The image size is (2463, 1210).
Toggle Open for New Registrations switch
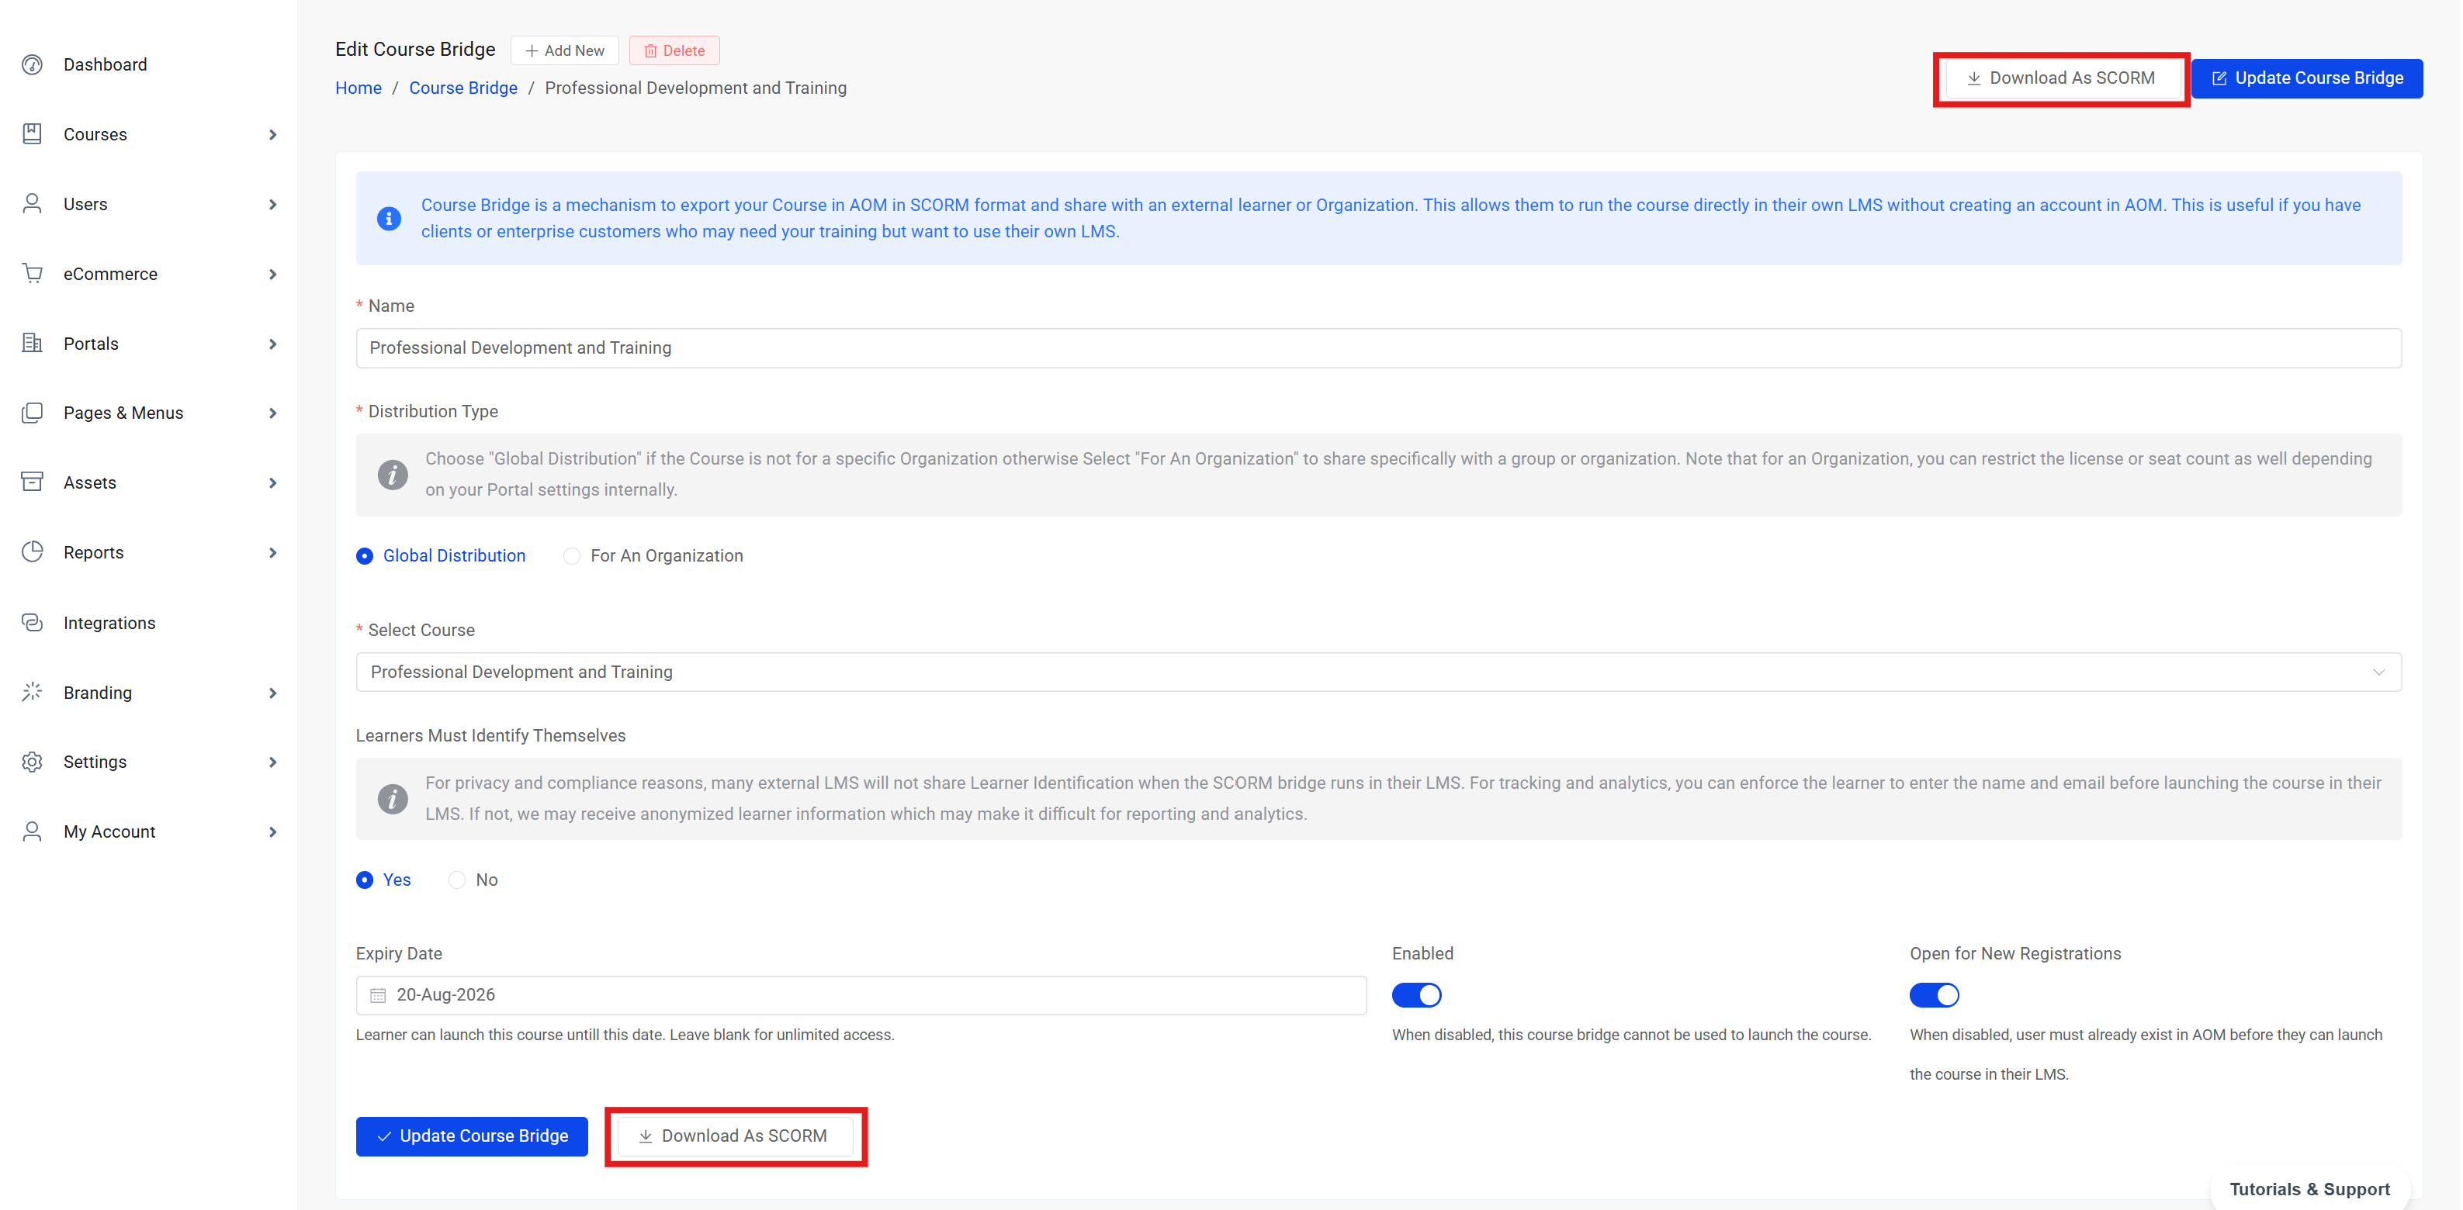pyautogui.click(x=1935, y=995)
